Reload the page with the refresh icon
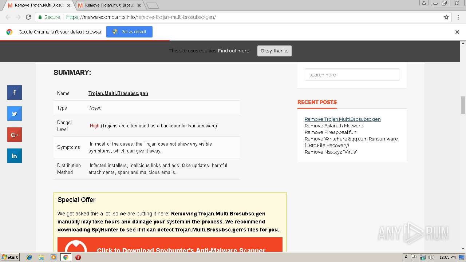This screenshot has width=466, height=262. 28,17
